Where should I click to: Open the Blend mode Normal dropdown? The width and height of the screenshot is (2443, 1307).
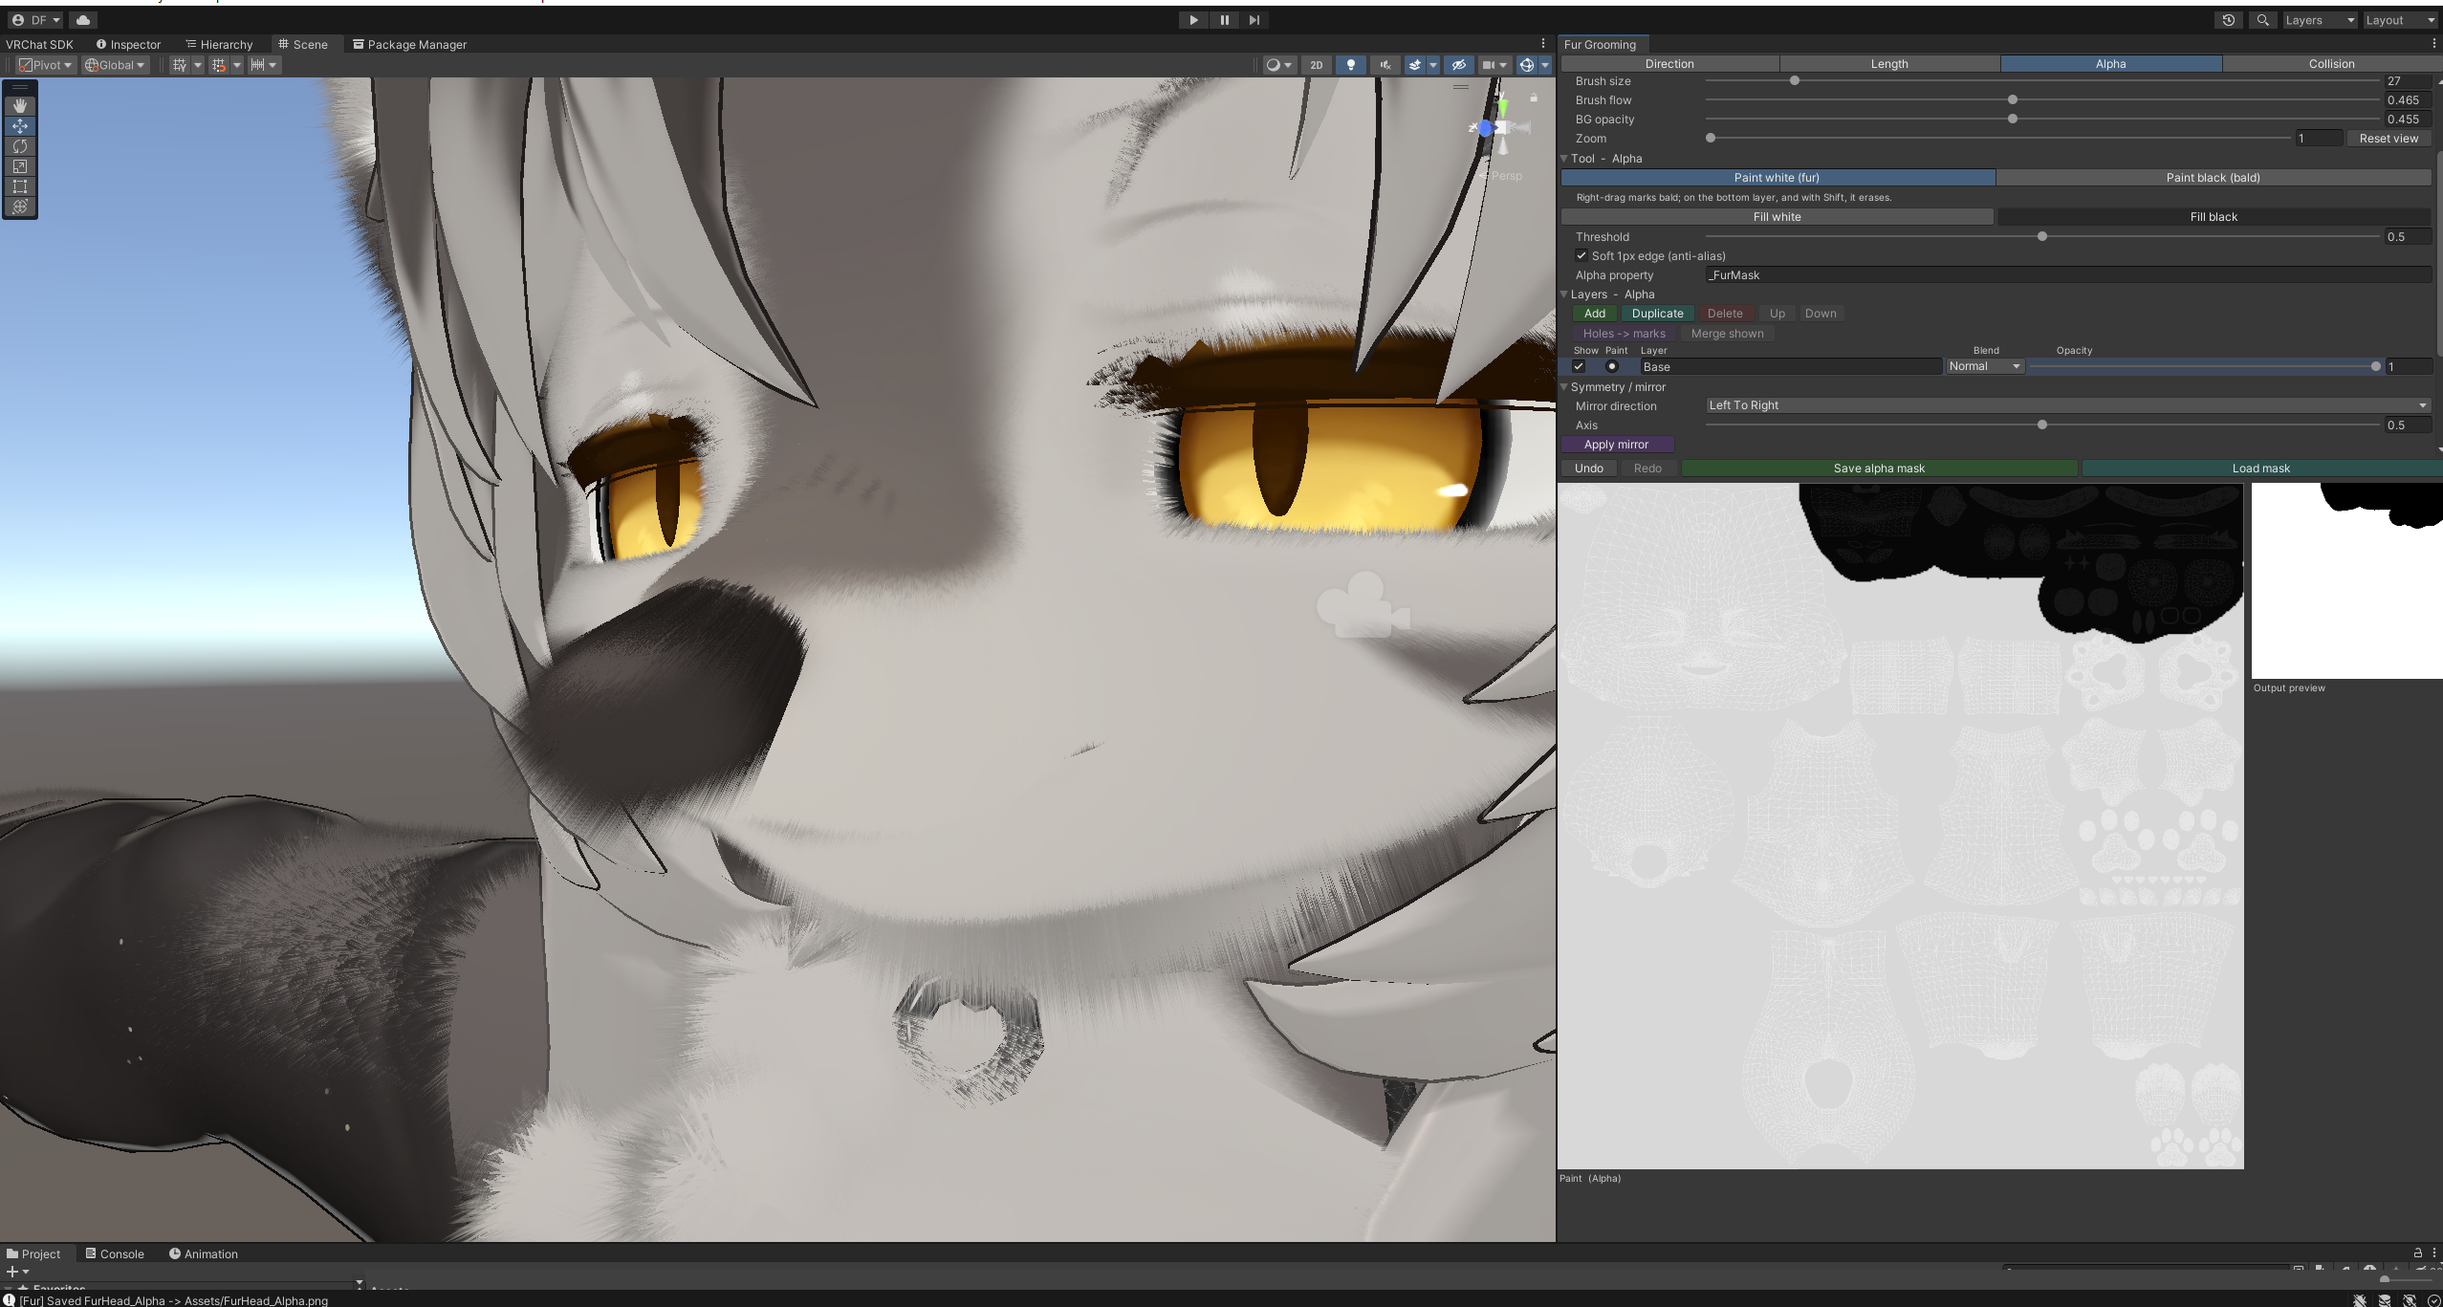click(x=1984, y=366)
